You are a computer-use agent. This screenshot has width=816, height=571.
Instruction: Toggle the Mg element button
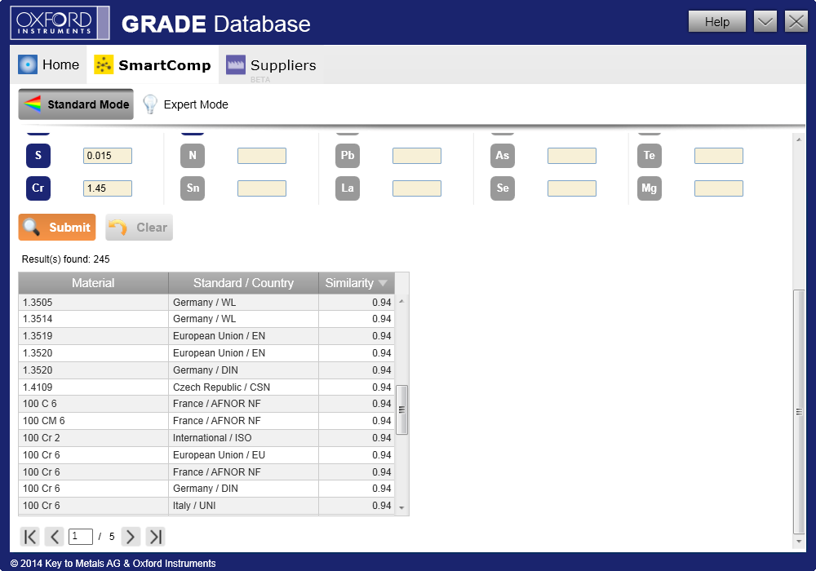[x=650, y=188]
